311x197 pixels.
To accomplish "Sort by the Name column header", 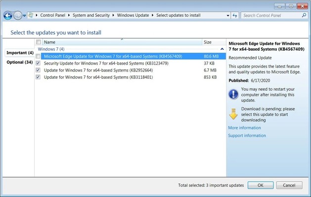I will (x=122, y=42).
